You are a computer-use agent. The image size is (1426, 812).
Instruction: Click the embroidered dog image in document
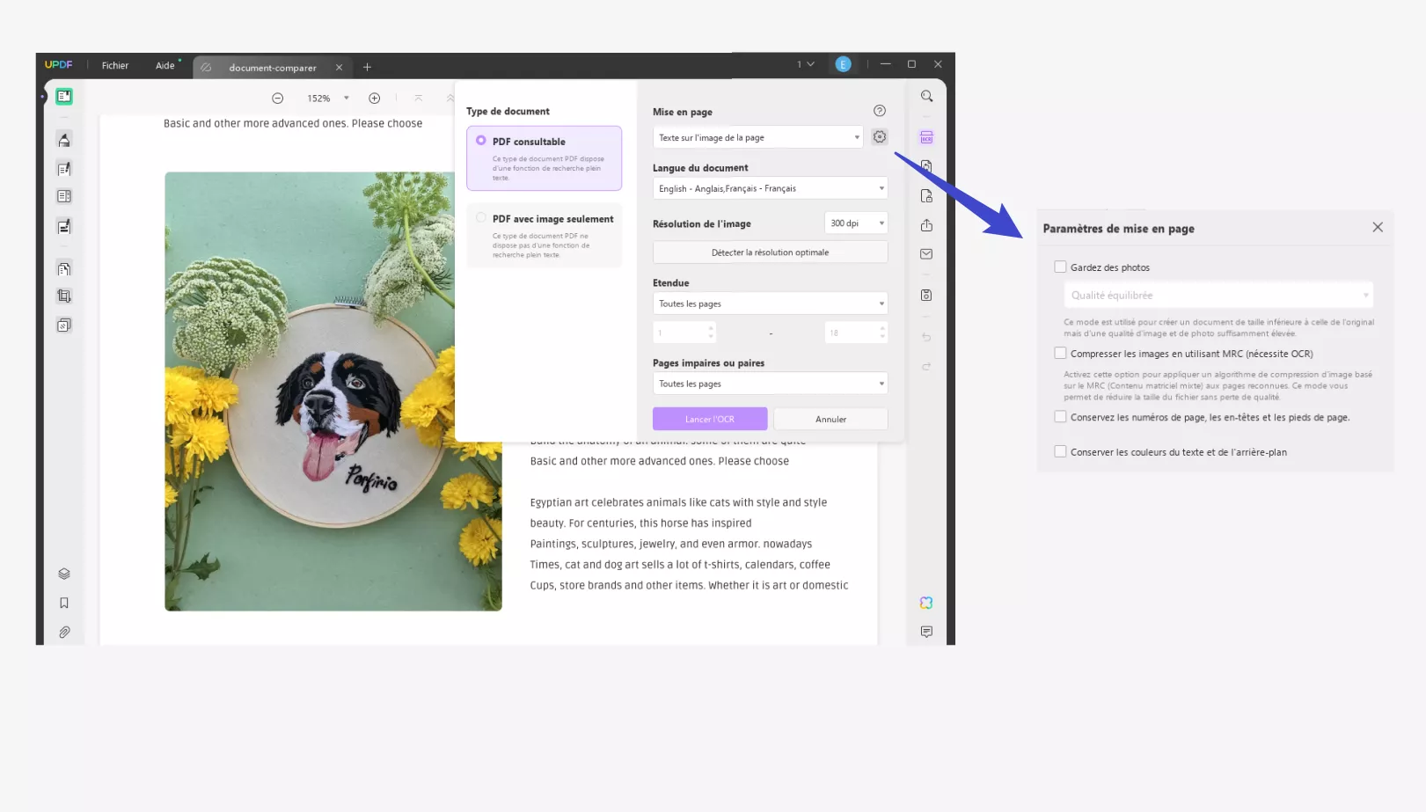pos(333,391)
